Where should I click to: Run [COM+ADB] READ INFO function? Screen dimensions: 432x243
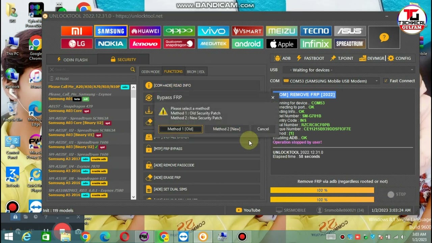tap(201, 85)
